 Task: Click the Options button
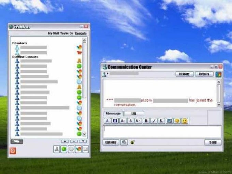(x=111, y=142)
